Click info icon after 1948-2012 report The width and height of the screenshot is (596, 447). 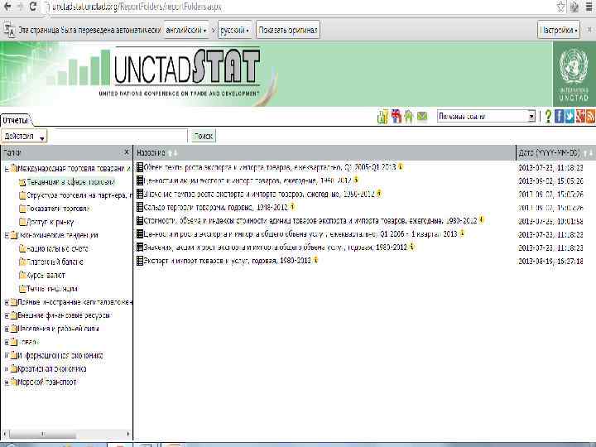(292, 206)
